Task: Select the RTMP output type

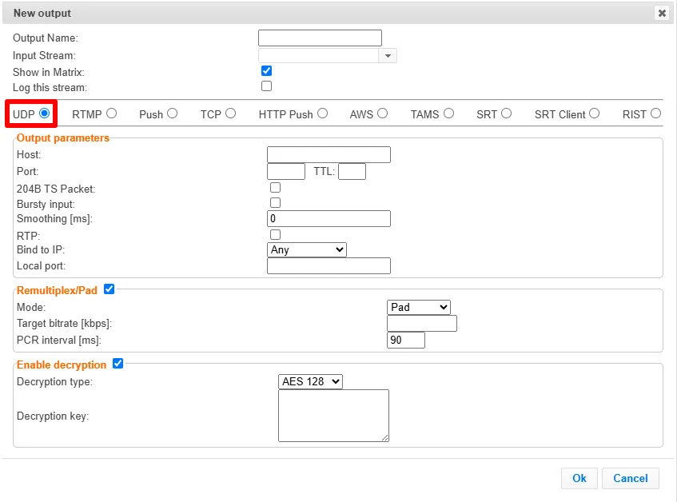Action: coord(111,114)
